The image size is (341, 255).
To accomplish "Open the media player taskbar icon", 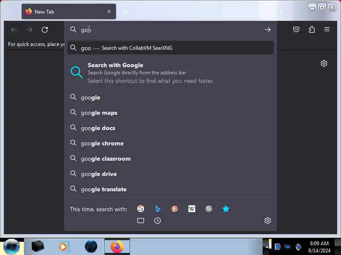I will pyautogui.click(x=64, y=247).
